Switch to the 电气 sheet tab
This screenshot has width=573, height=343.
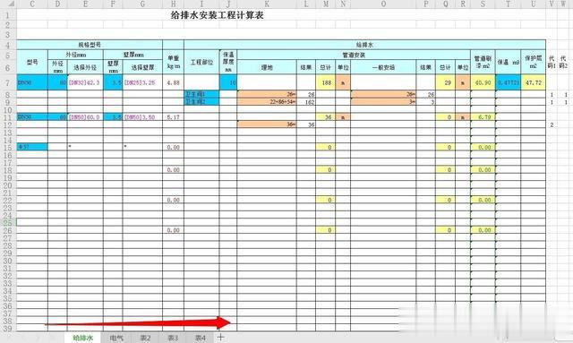[x=116, y=338]
